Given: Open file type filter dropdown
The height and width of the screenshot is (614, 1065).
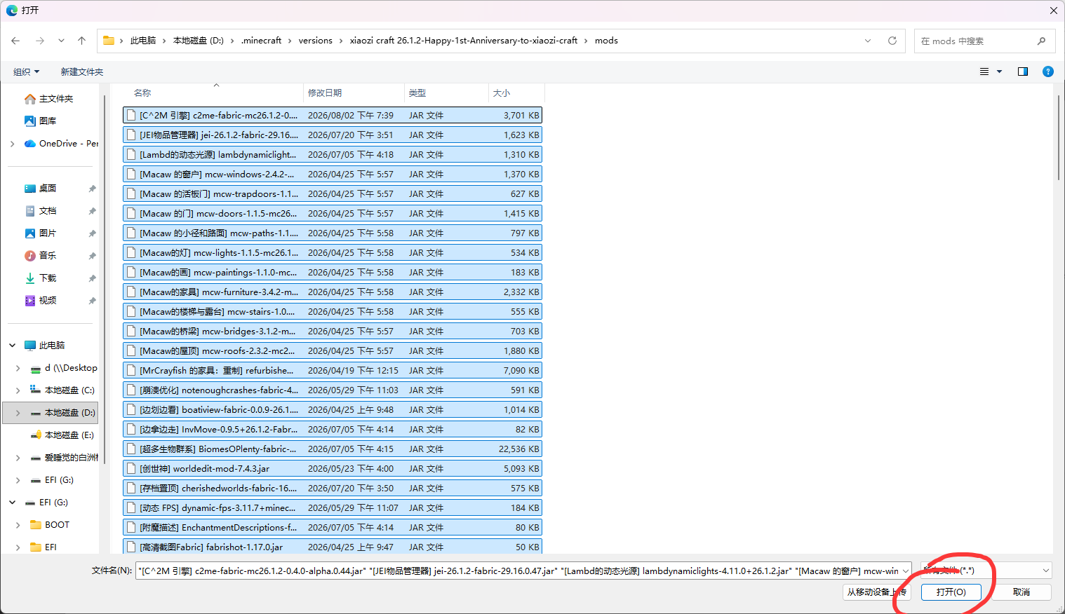Looking at the screenshot, I should pos(986,571).
